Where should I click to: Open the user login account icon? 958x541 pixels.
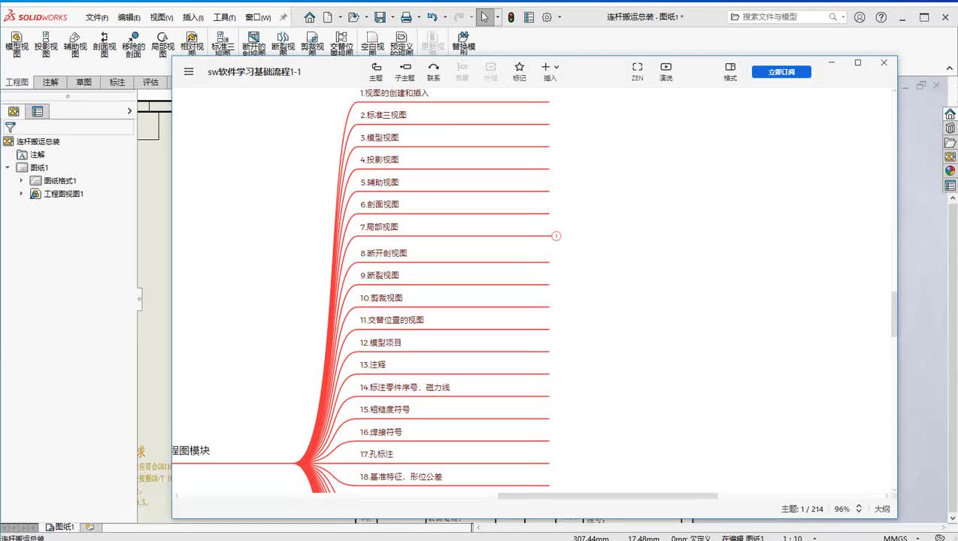pos(859,17)
